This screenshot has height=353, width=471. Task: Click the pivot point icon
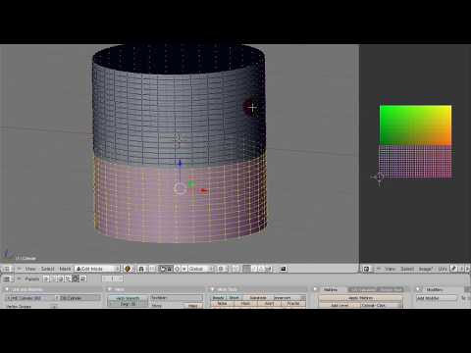[141, 269]
